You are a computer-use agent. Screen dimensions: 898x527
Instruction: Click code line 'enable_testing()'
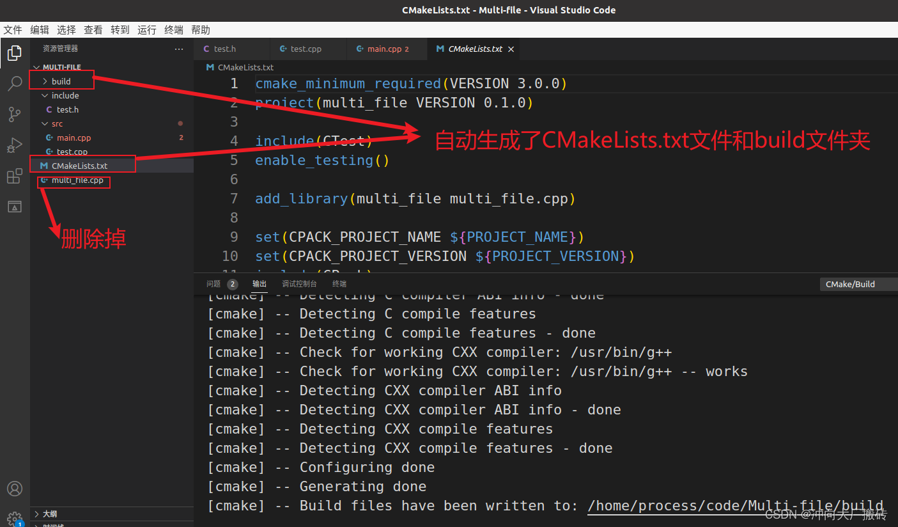(322, 161)
